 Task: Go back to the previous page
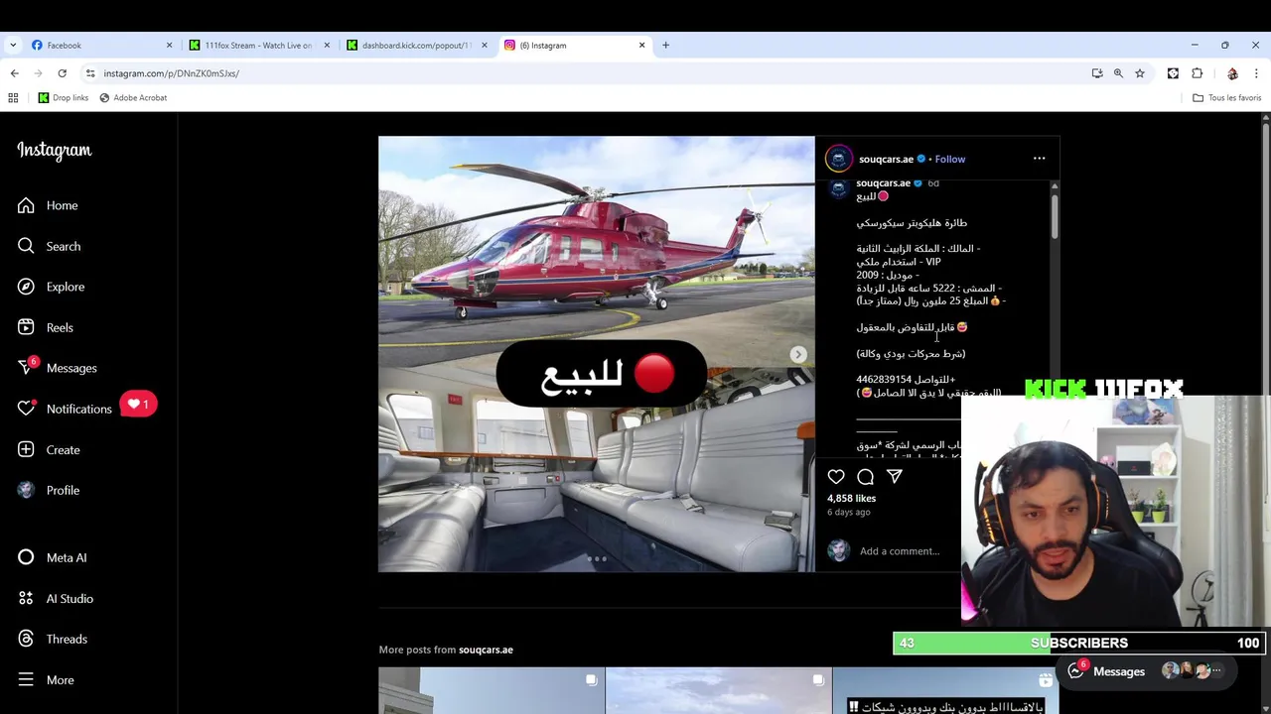14,73
